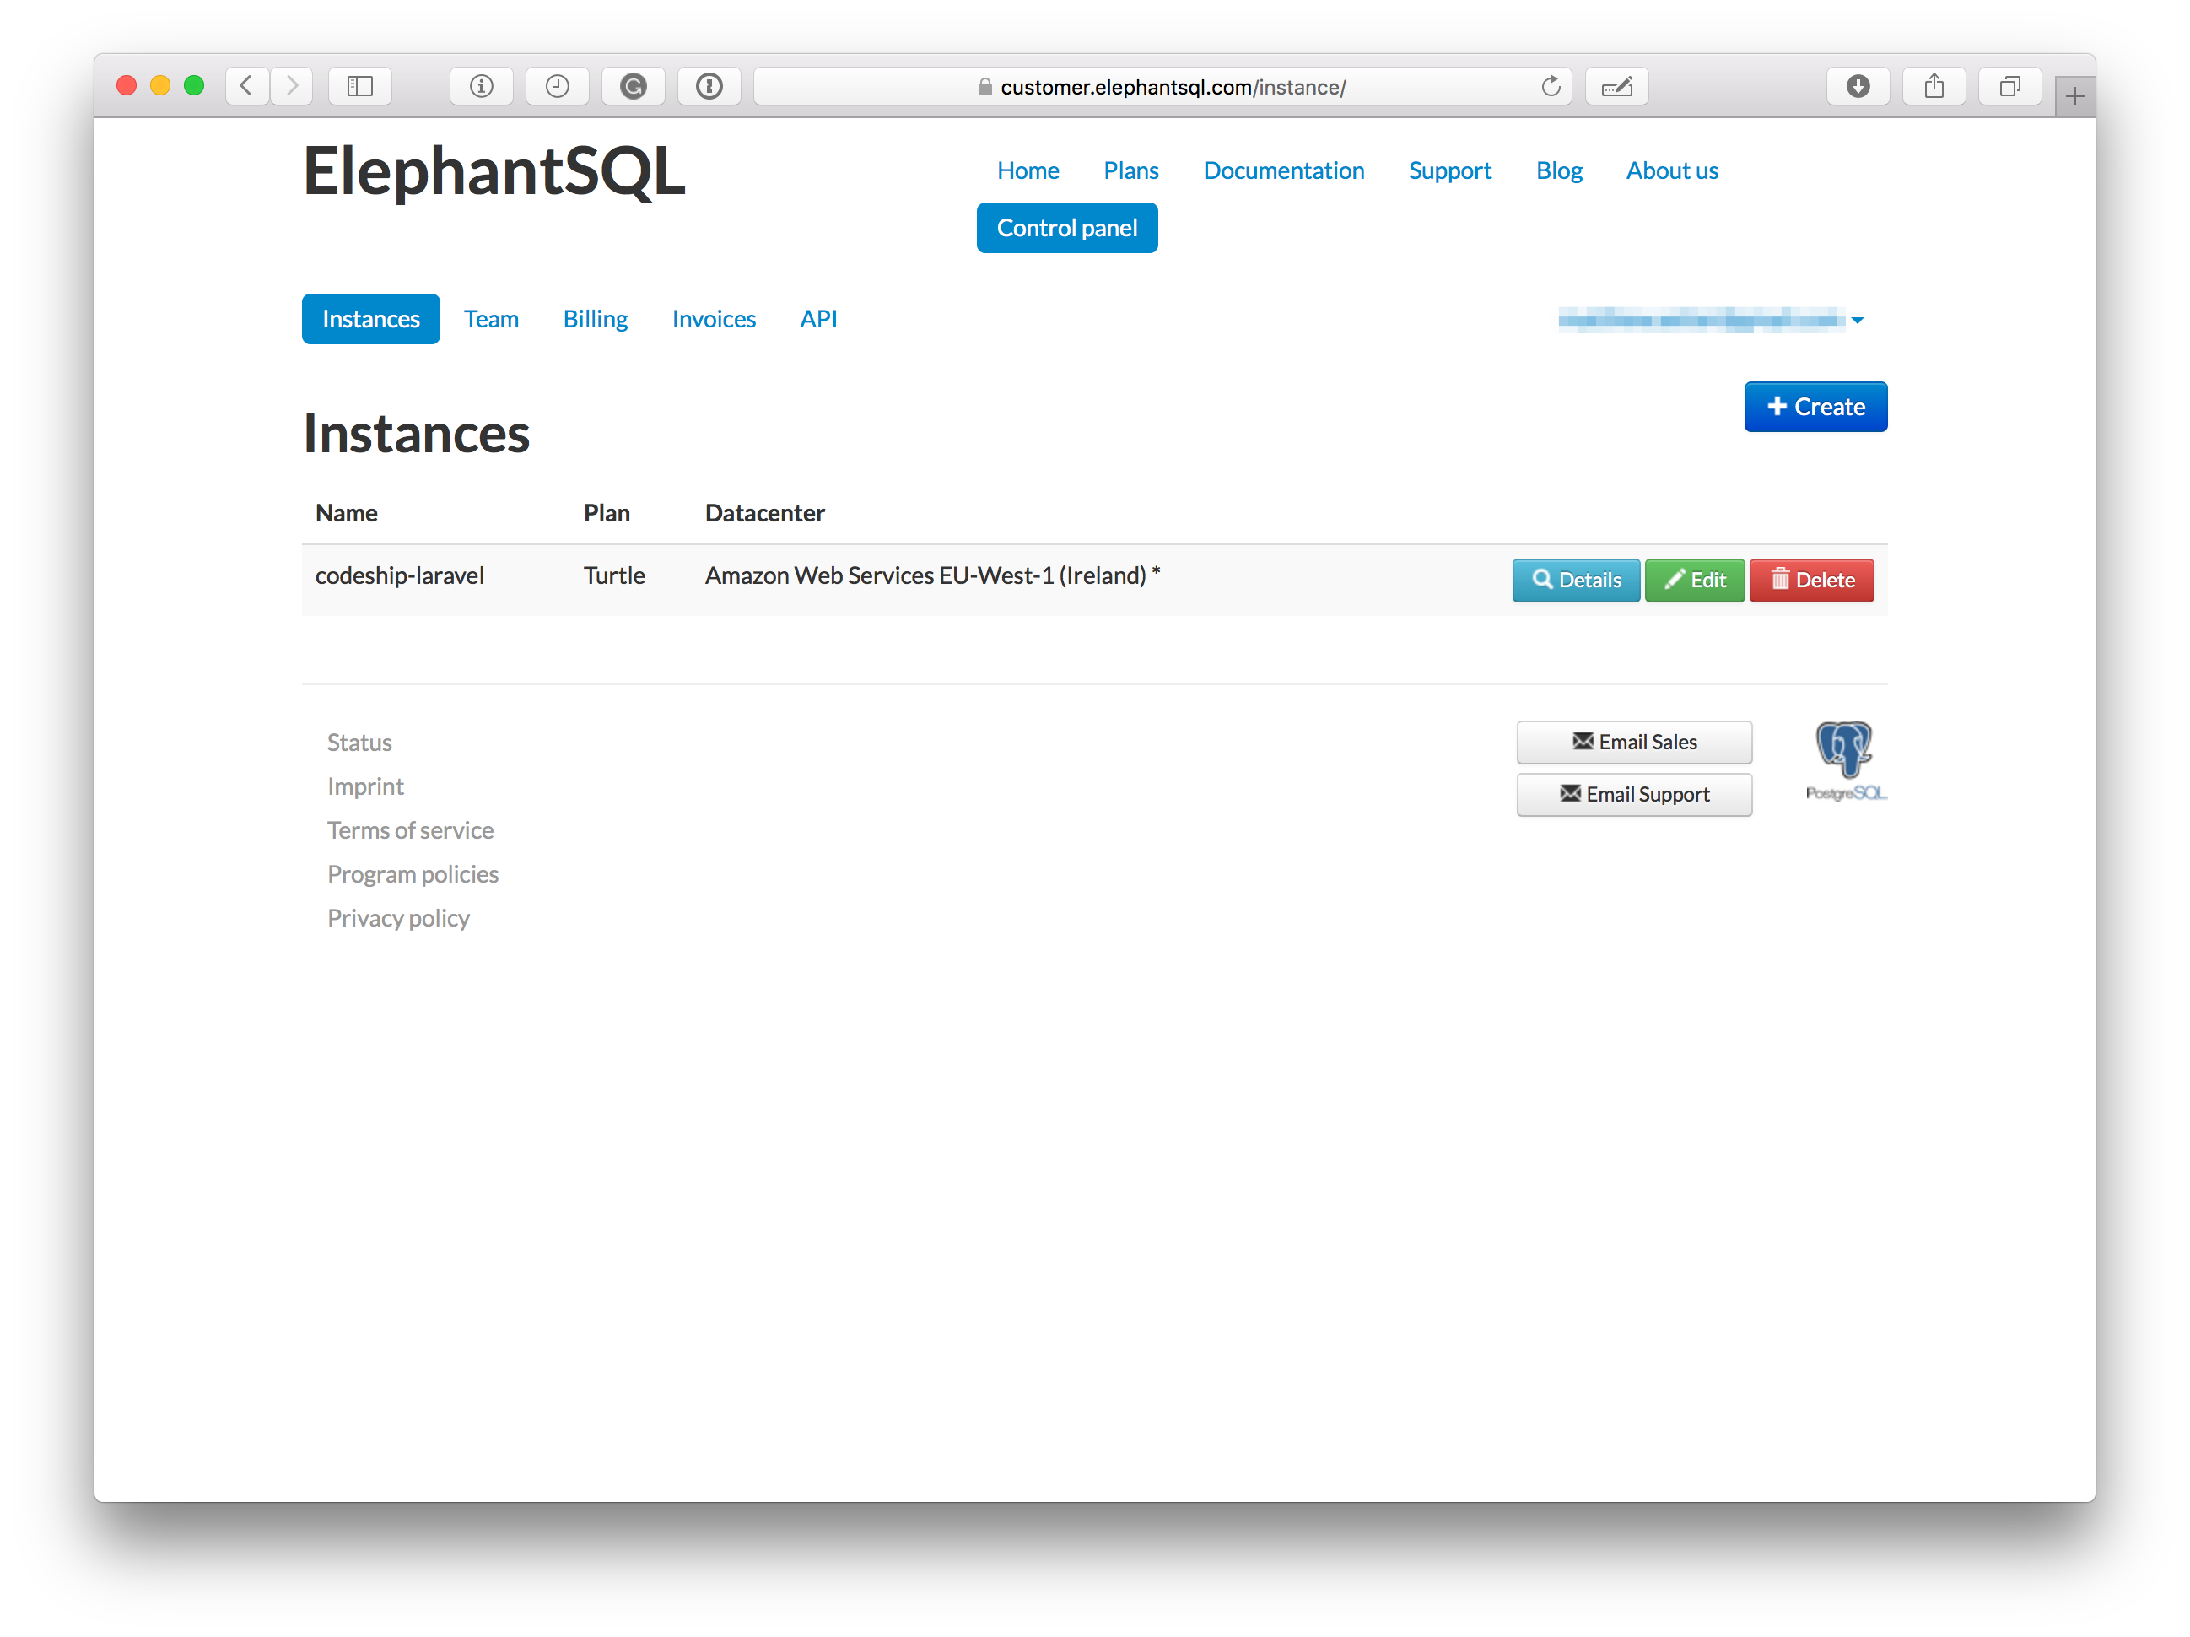Screen dimensions: 2190x1637
Task: Click the green full screen button
Action: [194, 86]
